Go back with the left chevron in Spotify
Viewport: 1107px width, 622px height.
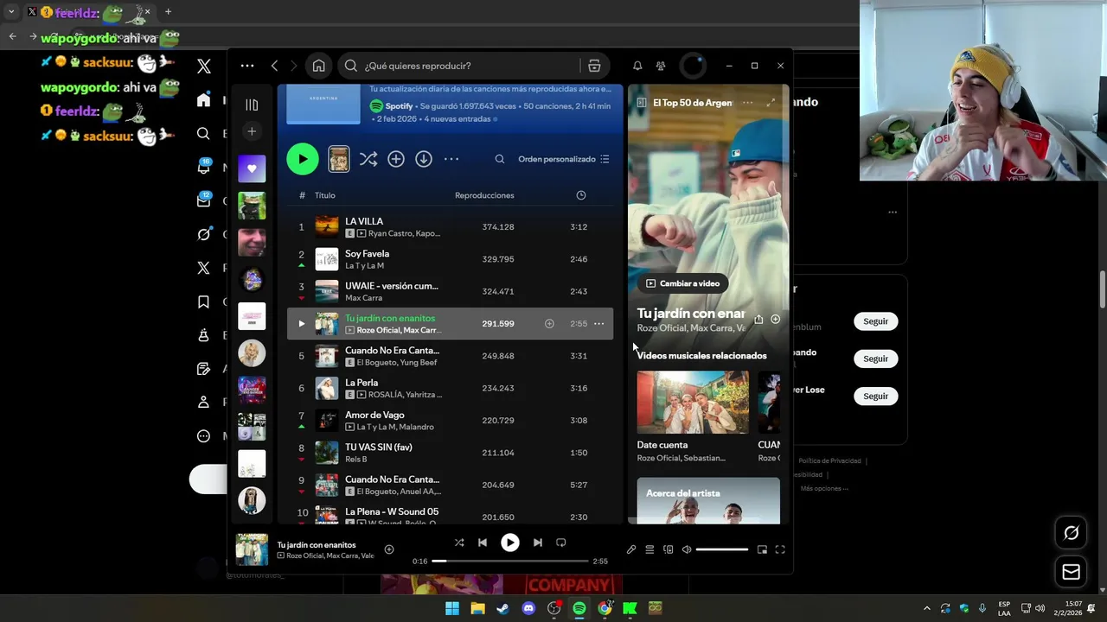click(x=274, y=66)
